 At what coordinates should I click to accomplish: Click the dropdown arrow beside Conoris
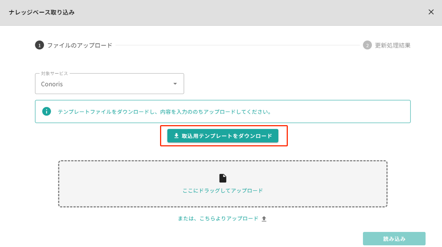[176, 83]
